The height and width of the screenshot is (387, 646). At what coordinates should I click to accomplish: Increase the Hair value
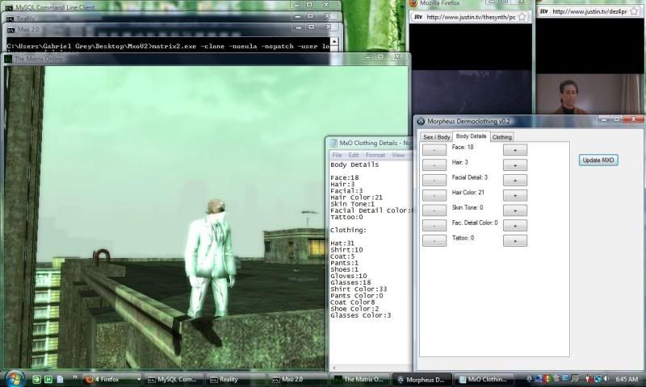click(x=515, y=165)
